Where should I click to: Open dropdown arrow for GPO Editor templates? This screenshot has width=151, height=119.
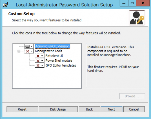pyautogui.click(x=42, y=66)
